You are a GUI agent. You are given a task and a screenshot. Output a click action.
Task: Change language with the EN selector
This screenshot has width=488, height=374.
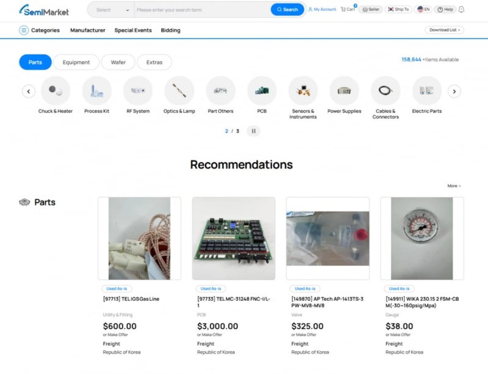pos(423,9)
